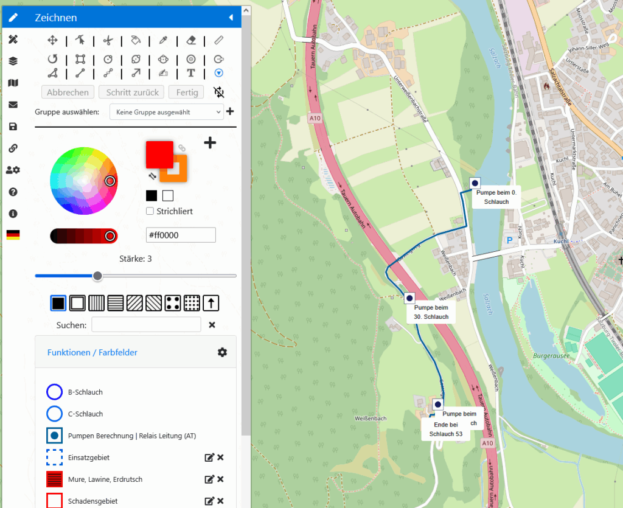This screenshot has width=623, height=508.
Task: Select the paint bucket fill tool
Action: tap(136, 40)
